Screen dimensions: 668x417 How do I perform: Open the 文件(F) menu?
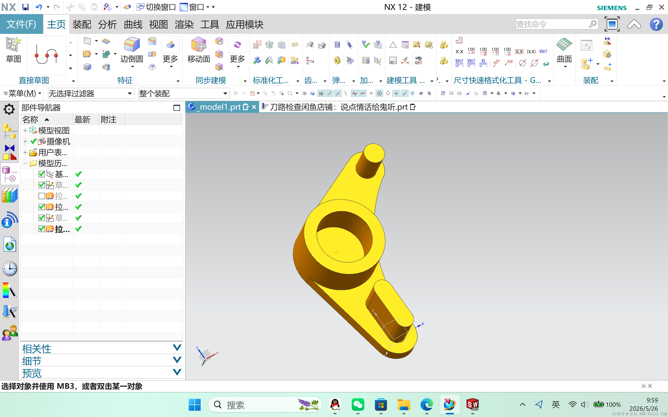pyautogui.click(x=22, y=24)
